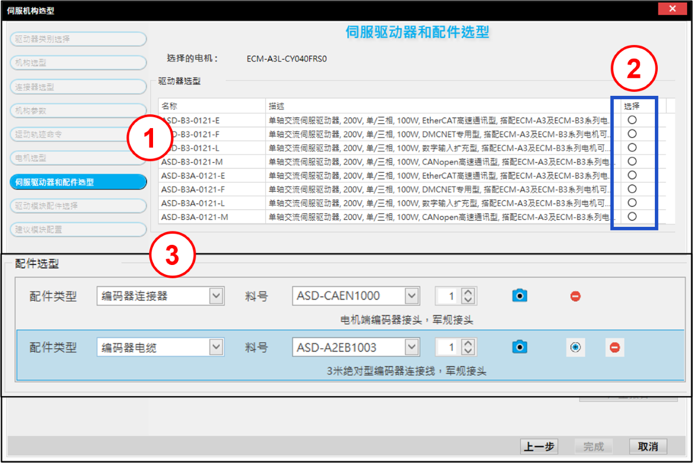Open the 编码器连接器 accessory type dropdown
This screenshot has height=463, width=693.
click(x=216, y=296)
